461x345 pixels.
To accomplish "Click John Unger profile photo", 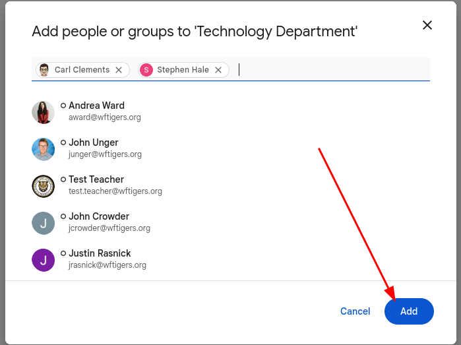I will click(x=44, y=149).
